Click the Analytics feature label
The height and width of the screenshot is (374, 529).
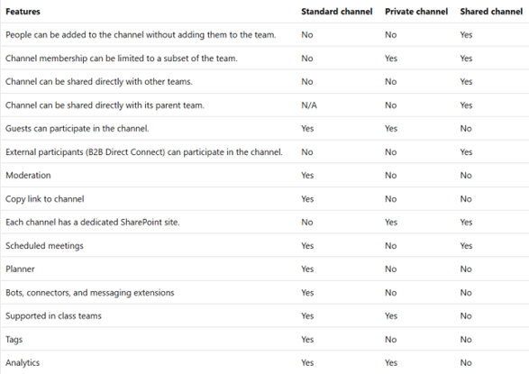point(23,363)
